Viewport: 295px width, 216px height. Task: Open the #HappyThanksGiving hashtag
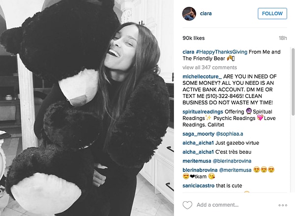point(221,52)
